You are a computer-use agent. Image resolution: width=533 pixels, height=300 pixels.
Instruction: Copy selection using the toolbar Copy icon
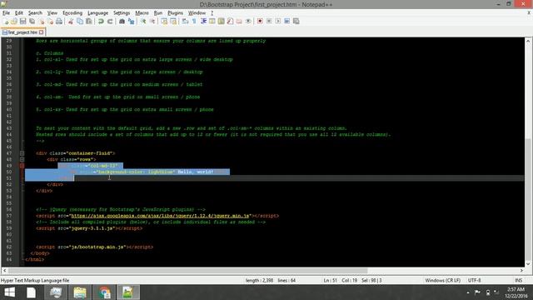[x=80, y=22]
